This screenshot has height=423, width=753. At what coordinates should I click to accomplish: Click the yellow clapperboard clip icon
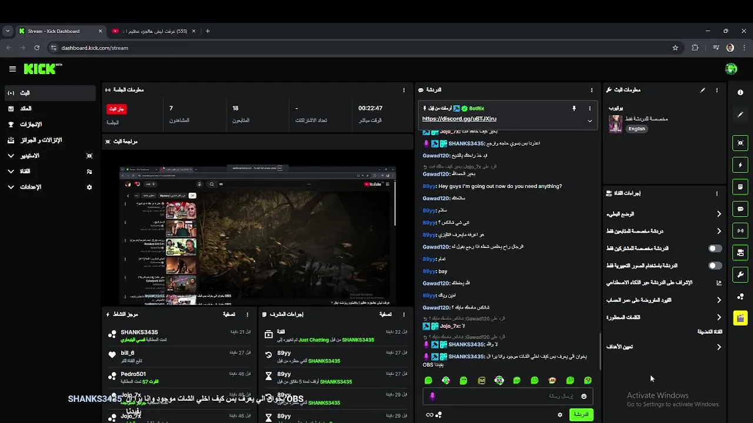(740, 318)
